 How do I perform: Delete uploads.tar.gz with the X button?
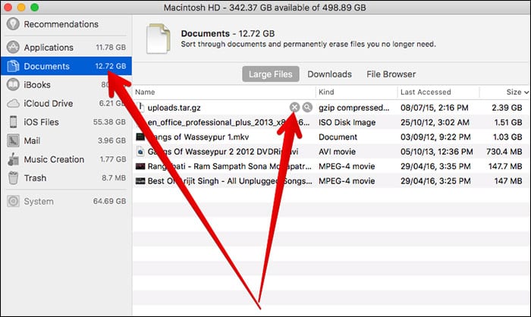coord(294,108)
